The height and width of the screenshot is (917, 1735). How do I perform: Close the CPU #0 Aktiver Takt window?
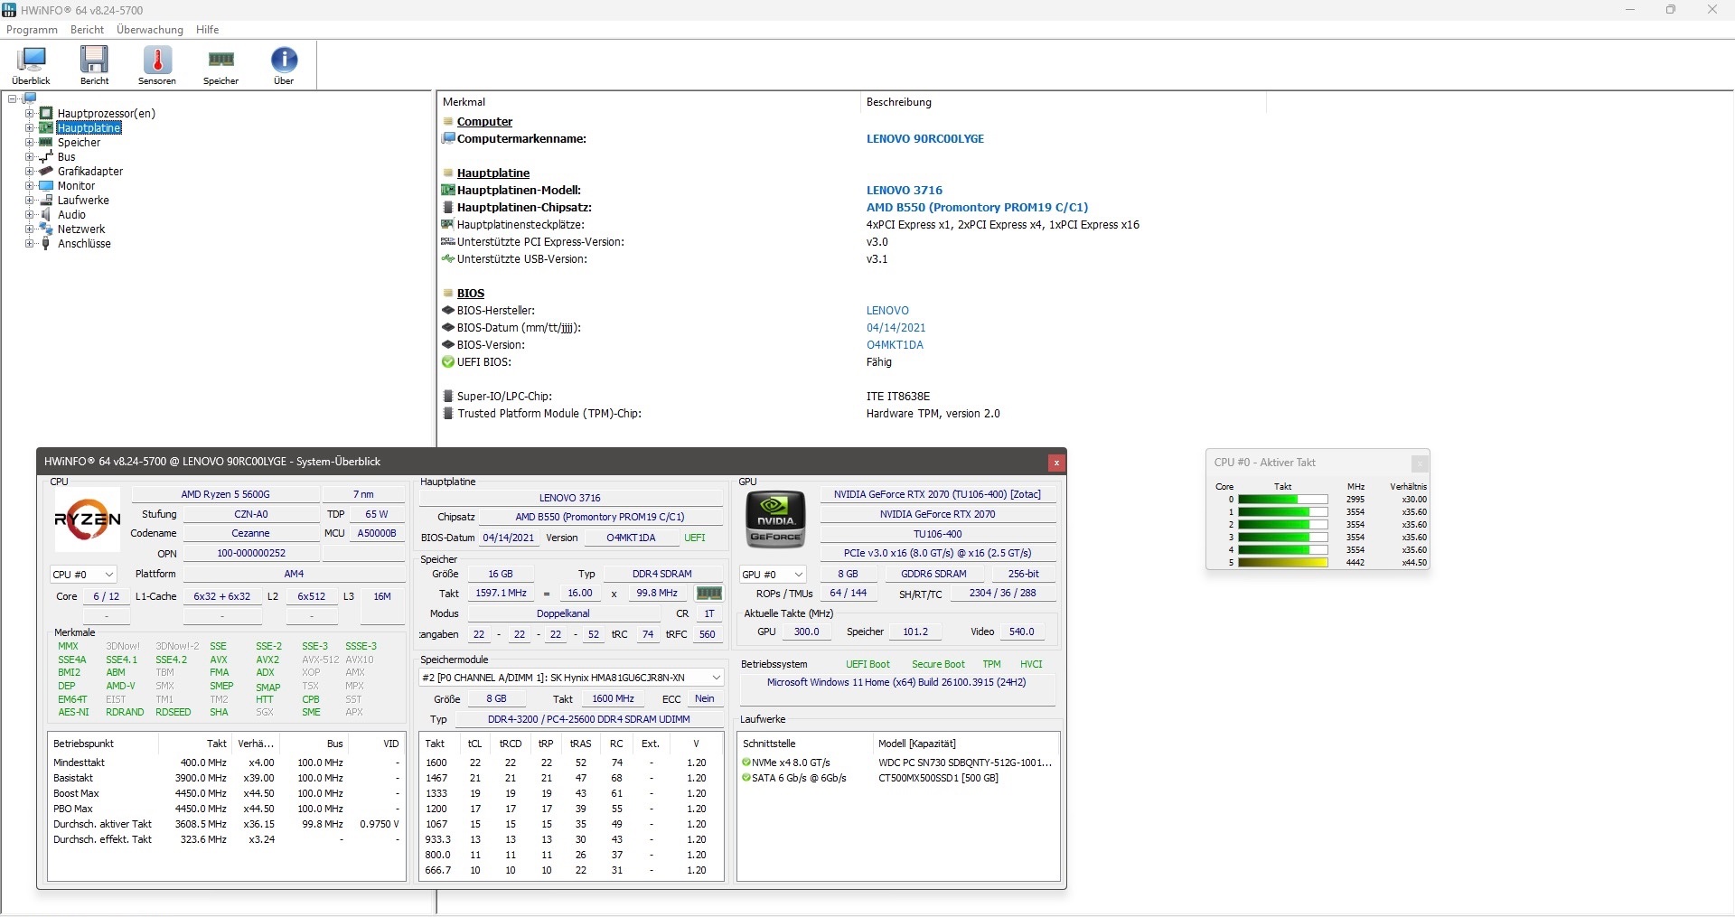(1420, 463)
